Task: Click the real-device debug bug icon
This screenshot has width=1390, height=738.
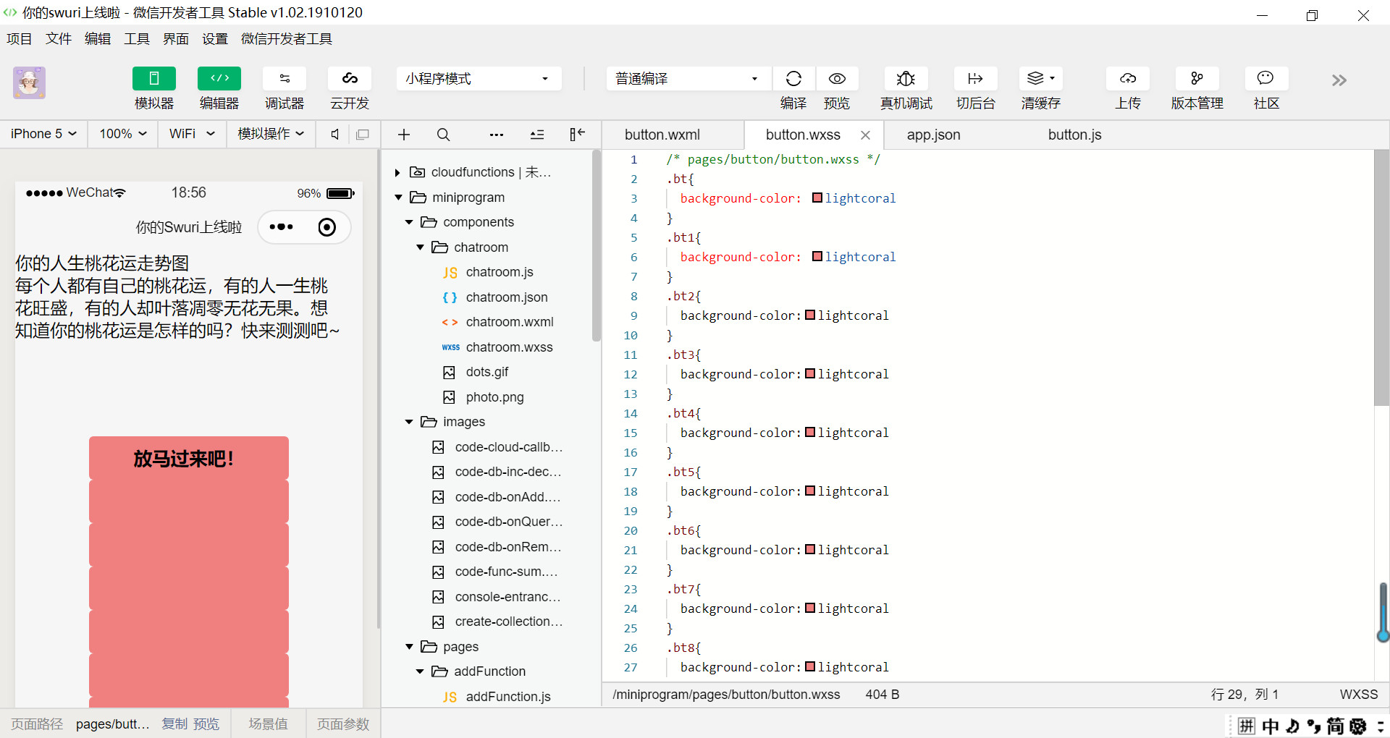Action: click(x=906, y=79)
